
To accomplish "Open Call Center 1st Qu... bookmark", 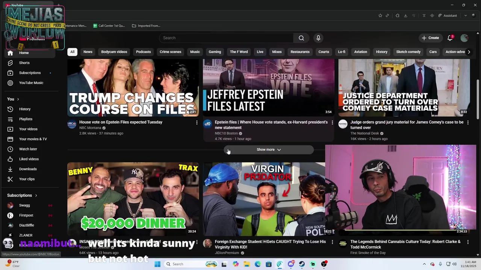I will 109,26.
